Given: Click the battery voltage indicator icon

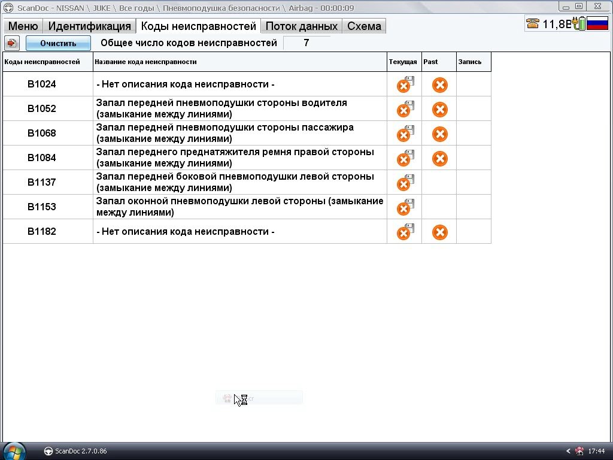Looking at the screenshot, I should coord(579,23).
